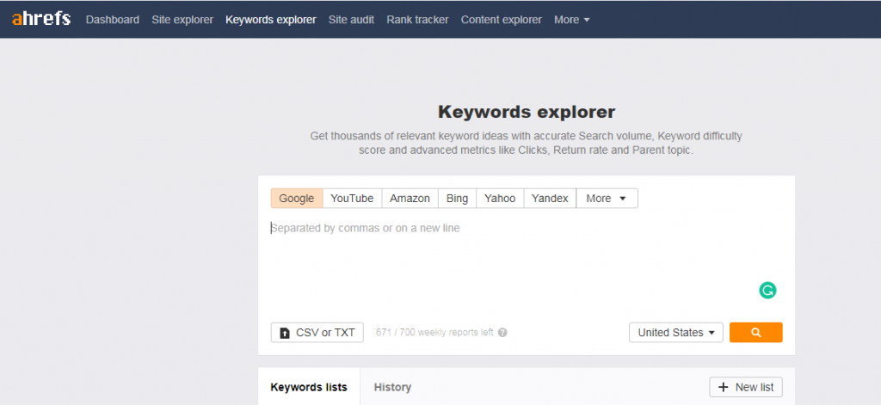This screenshot has width=881, height=405.
Task: Open Site audit
Action: coord(351,20)
